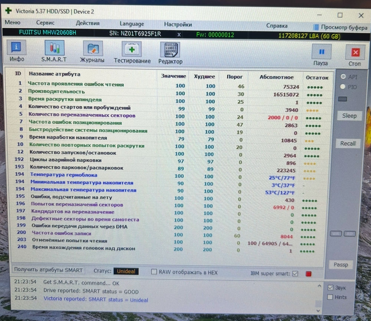Click the x next to serial number

point(179,34)
